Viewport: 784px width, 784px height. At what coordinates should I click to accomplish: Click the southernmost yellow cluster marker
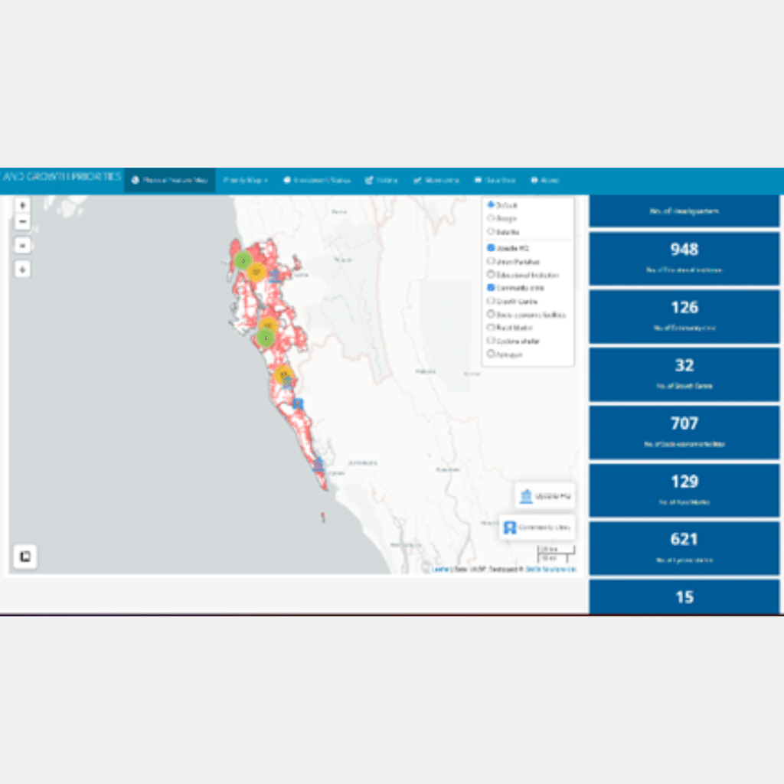283,375
